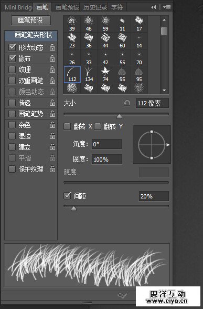Viewport: 203px width, 309px height.
Task: Toggle the lock icon for 散布
Action: (52, 58)
